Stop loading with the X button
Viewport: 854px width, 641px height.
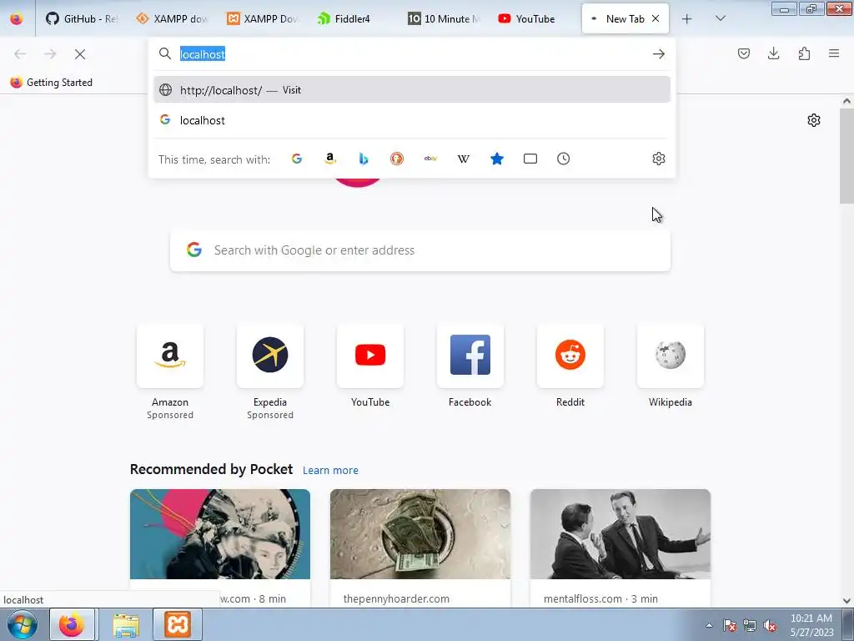click(80, 54)
